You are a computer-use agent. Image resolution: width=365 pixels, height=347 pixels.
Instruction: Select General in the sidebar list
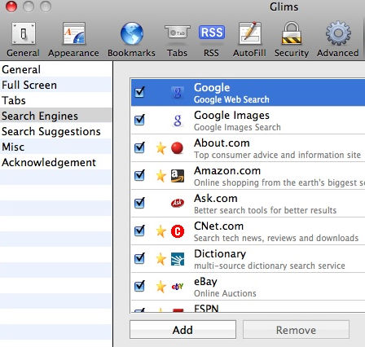click(x=55, y=69)
